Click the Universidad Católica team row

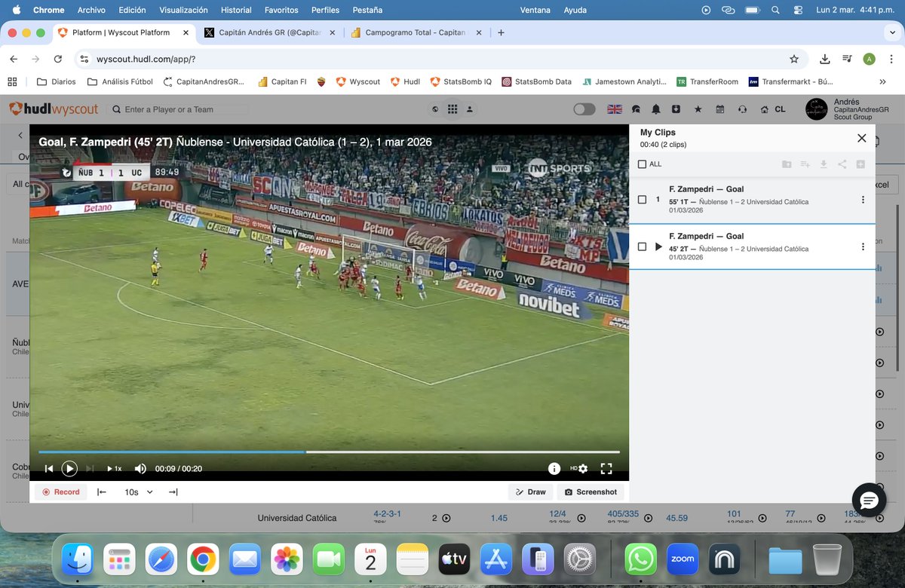(x=296, y=518)
